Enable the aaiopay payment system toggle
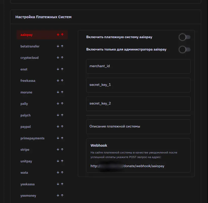 point(184,37)
